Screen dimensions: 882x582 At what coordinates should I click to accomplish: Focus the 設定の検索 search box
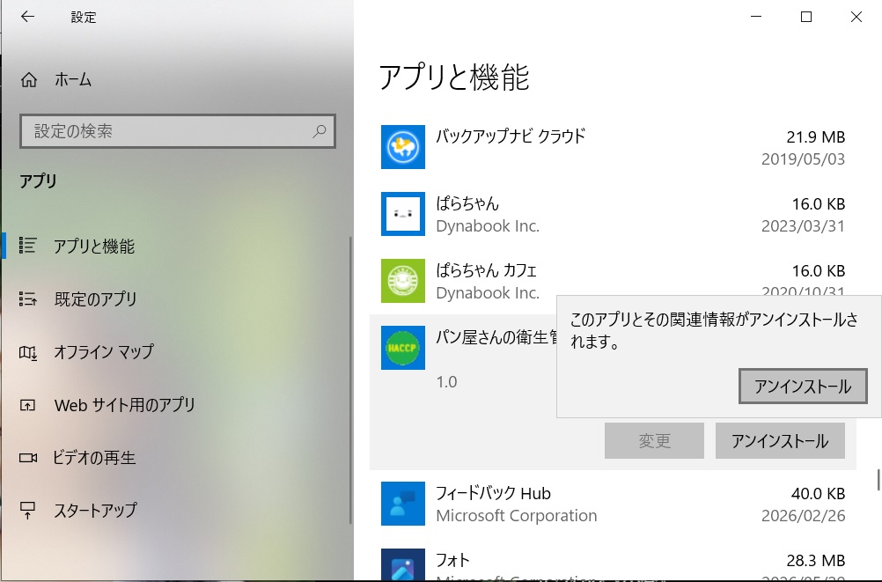click(x=178, y=131)
